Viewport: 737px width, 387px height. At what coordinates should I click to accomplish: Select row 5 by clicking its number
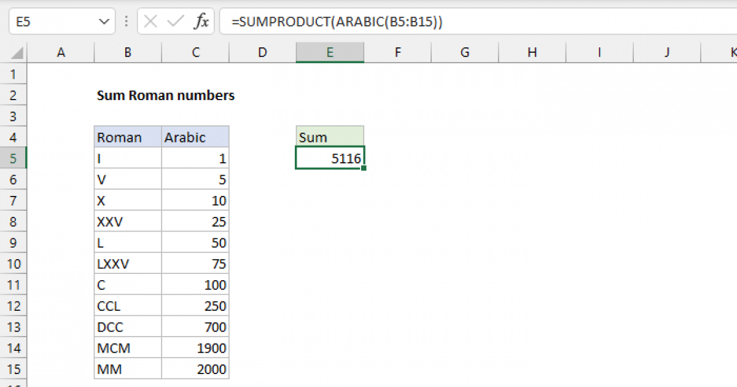[14, 158]
